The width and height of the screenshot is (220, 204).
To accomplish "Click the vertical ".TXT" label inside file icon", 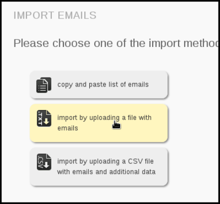I will coord(40,118).
